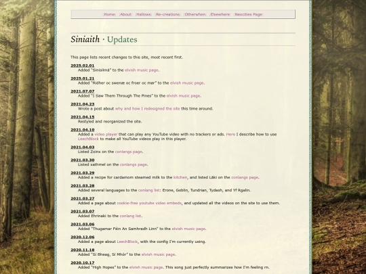Open elvish music page link for High Hopes
The height and width of the screenshot is (274, 366).
[x=146, y=267]
